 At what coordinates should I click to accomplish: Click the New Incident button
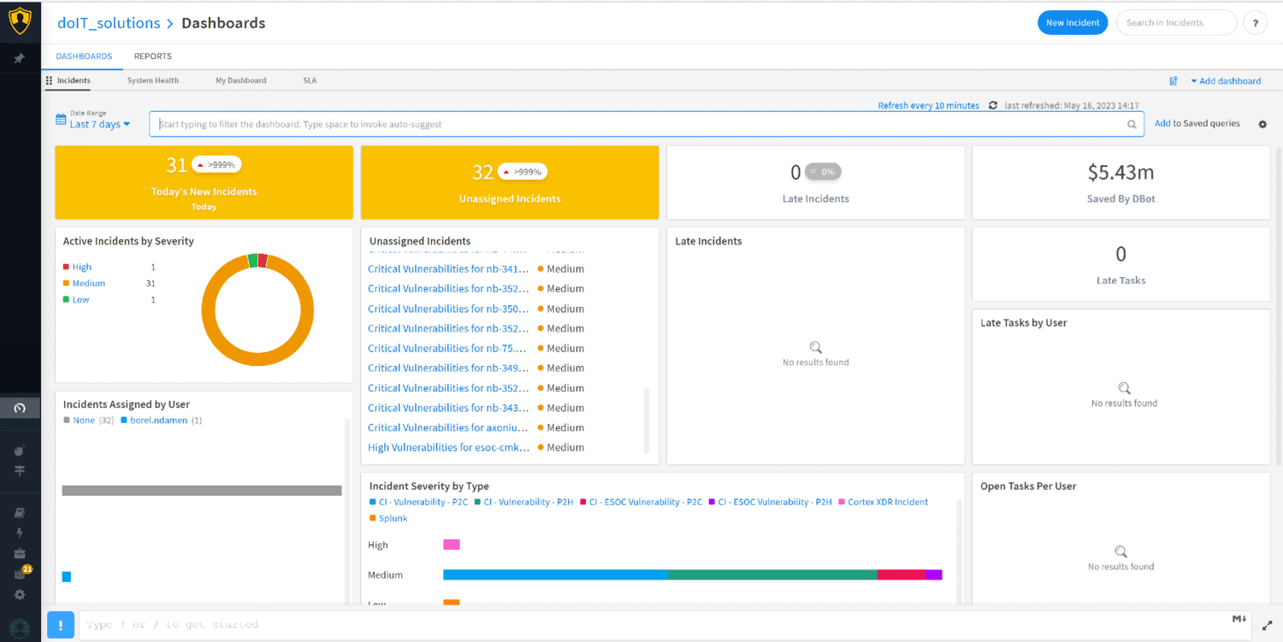(1073, 23)
